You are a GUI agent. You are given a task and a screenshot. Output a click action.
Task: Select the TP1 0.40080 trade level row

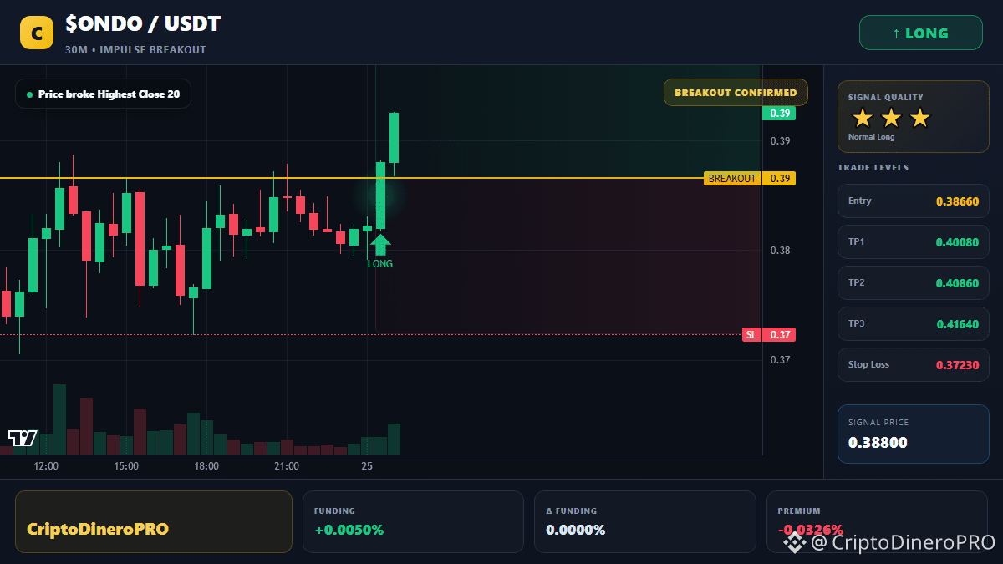pyautogui.click(x=914, y=242)
